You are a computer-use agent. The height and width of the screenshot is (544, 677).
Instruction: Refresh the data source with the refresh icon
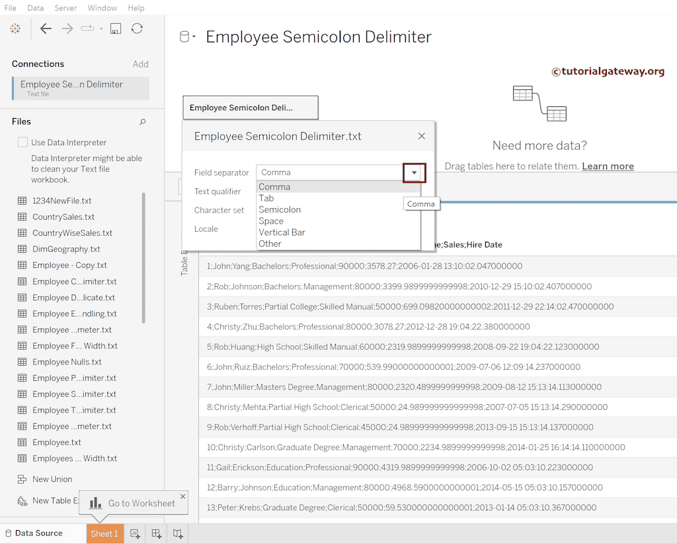tap(136, 29)
